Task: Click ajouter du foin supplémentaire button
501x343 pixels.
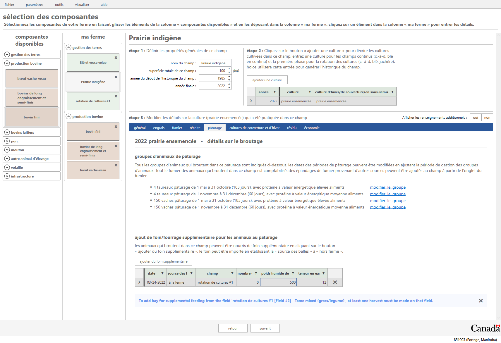Action: [x=163, y=261]
